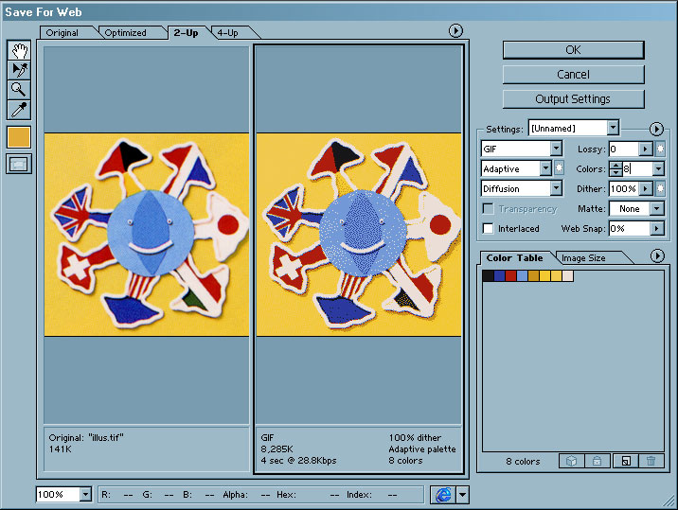Open the Lossy slider popup arrow
This screenshot has width=678, height=510.
click(x=645, y=149)
